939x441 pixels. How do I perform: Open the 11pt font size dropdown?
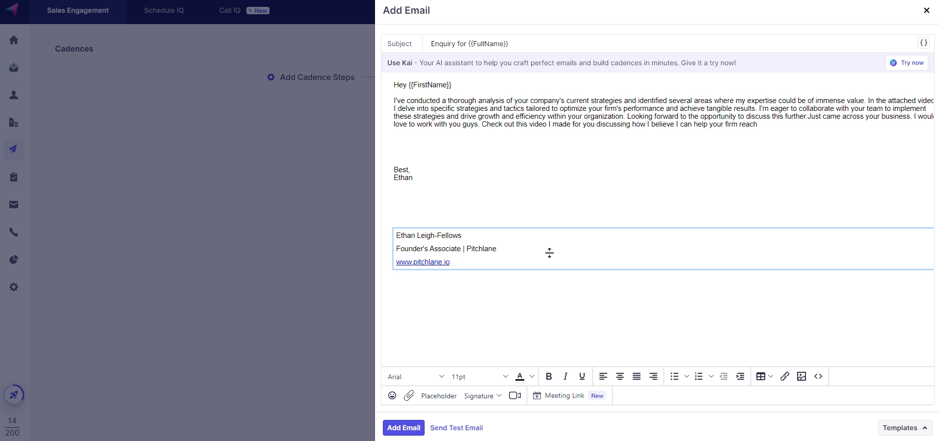[480, 377]
